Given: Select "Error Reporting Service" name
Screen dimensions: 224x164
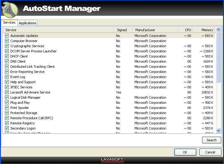Looking at the screenshot, I should coord(27,72).
